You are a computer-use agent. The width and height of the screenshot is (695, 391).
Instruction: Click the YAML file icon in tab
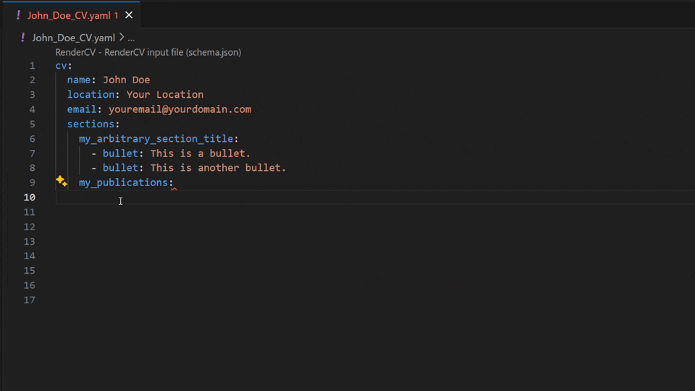(18, 15)
